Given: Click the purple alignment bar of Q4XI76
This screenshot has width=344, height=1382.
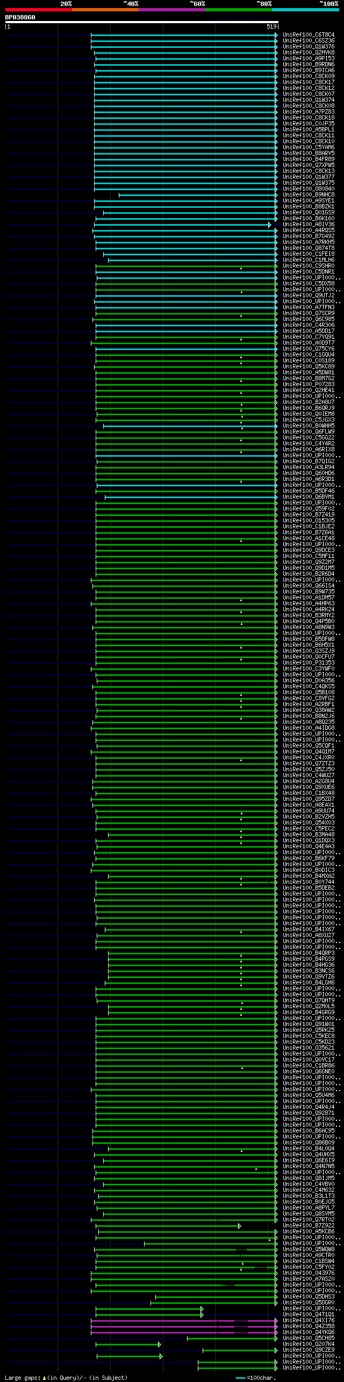Looking at the screenshot, I should [x=184, y=1321].
